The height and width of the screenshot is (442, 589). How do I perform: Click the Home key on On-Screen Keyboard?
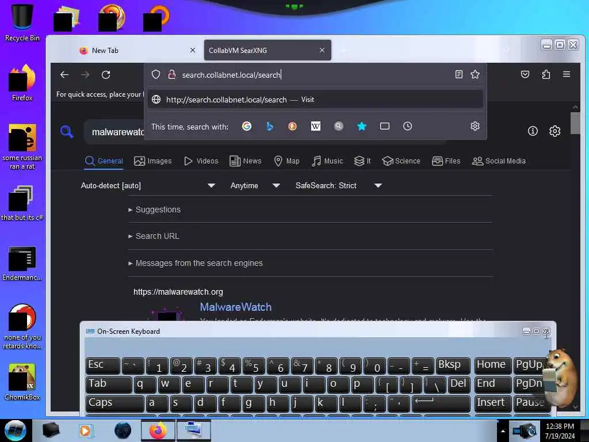pyautogui.click(x=492, y=365)
